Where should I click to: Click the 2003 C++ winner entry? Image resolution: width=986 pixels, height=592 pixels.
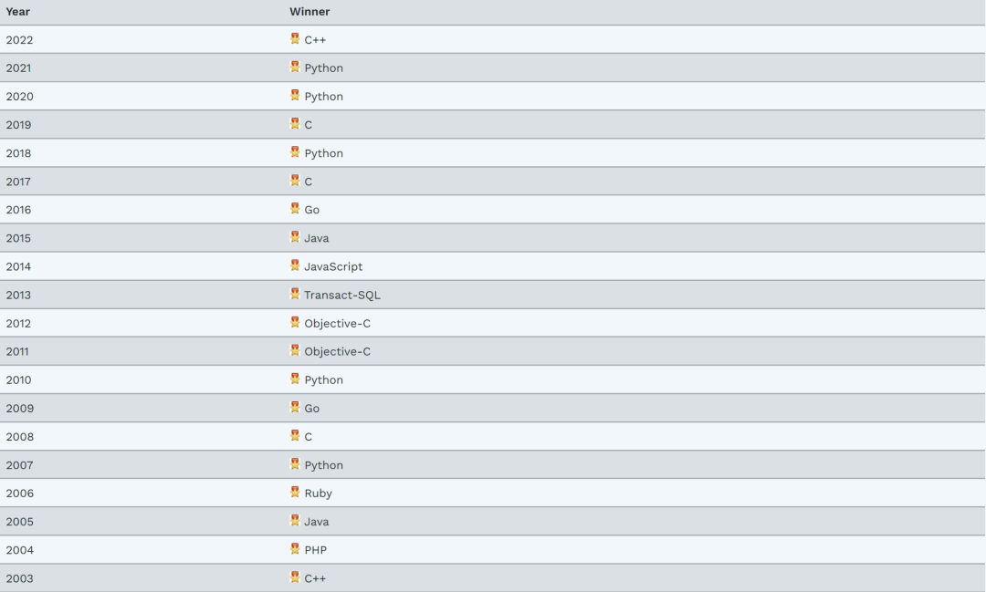[315, 578]
